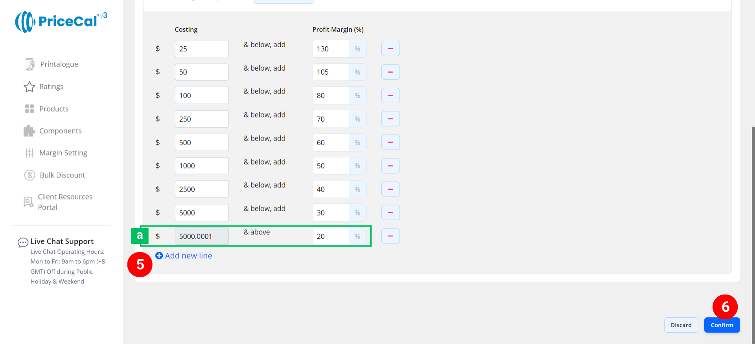Open Products via its grid icon
755x344 pixels.
click(x=29, y=109)
